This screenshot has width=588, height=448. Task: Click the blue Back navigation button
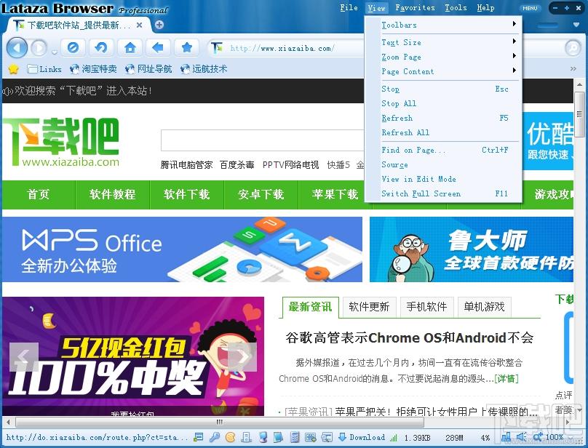click(x=17, y=47)
